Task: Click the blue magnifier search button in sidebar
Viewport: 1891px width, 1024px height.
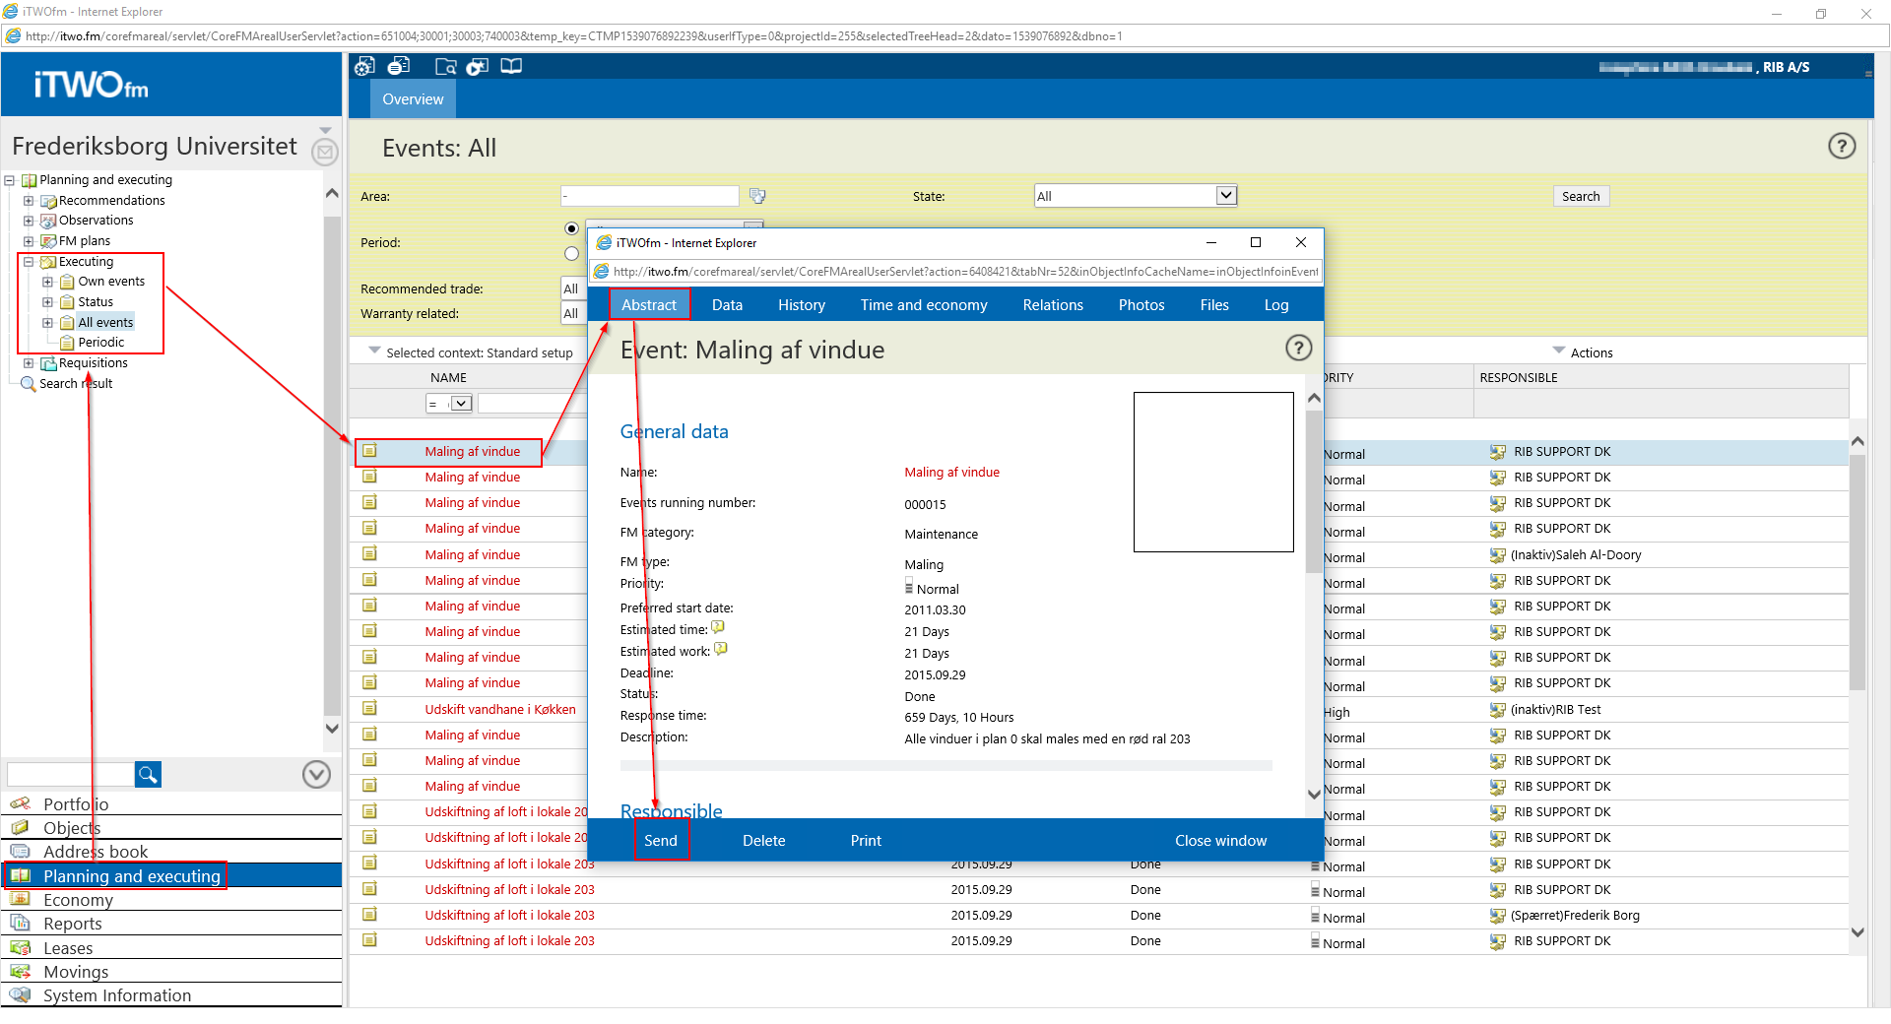Action: pyautogui.click(x=148, y=775)
